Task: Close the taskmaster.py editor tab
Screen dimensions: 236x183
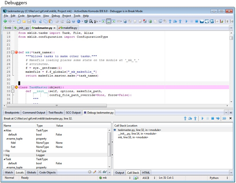Action: pyautogui.click(x=54, y=28)
